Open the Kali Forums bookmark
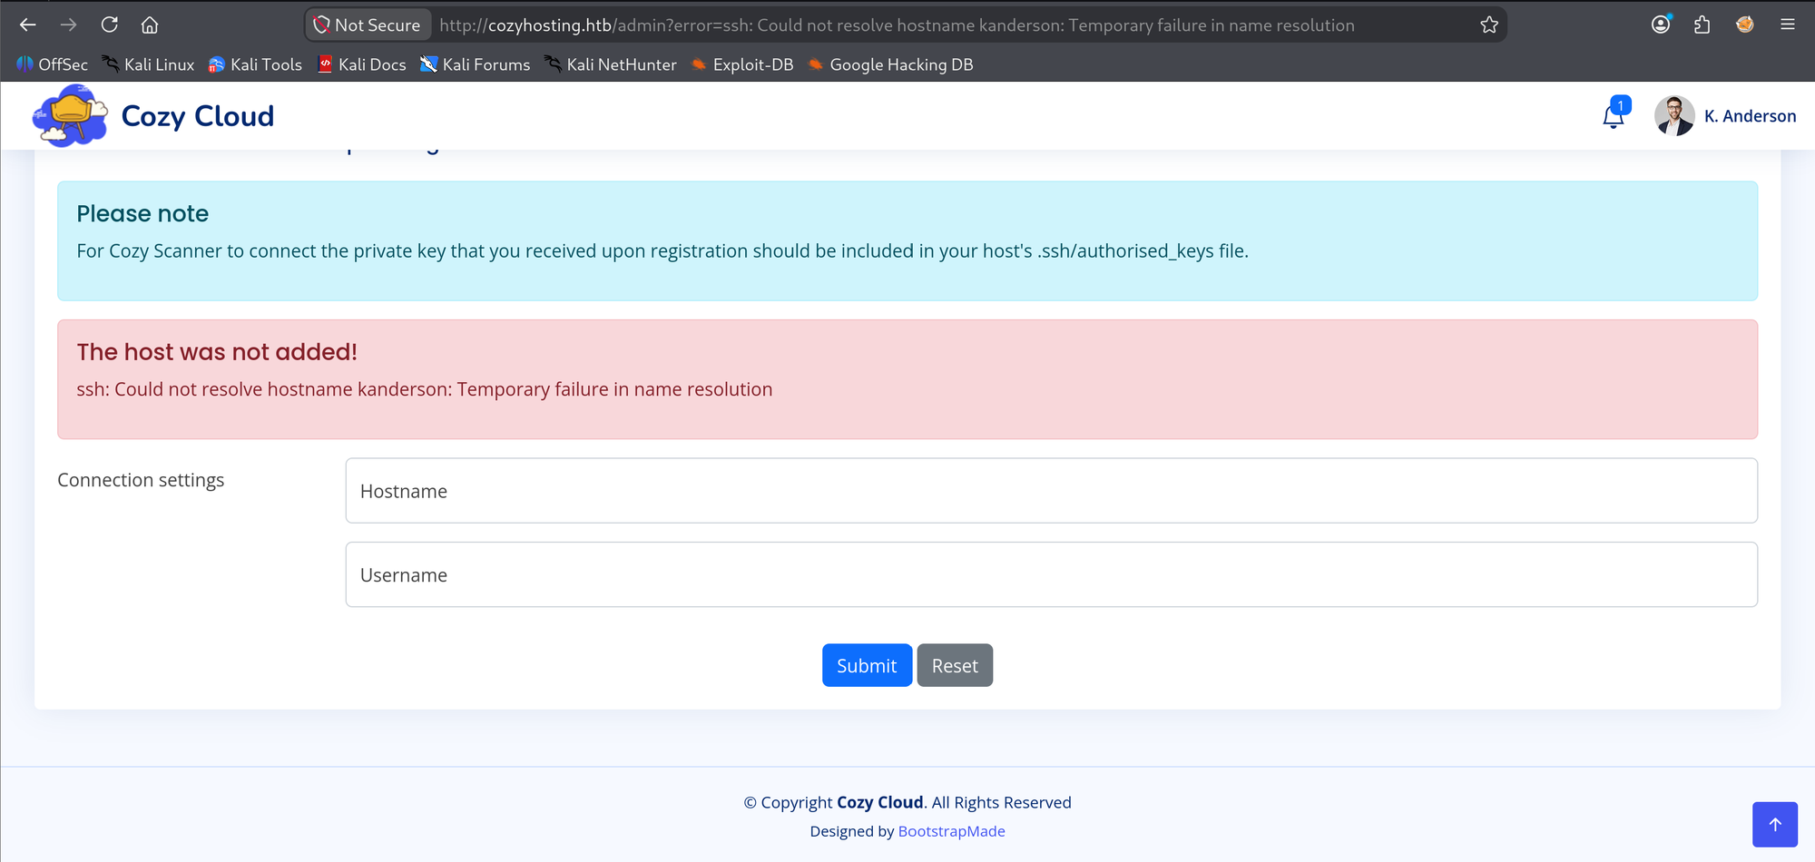 pos(476,64)
